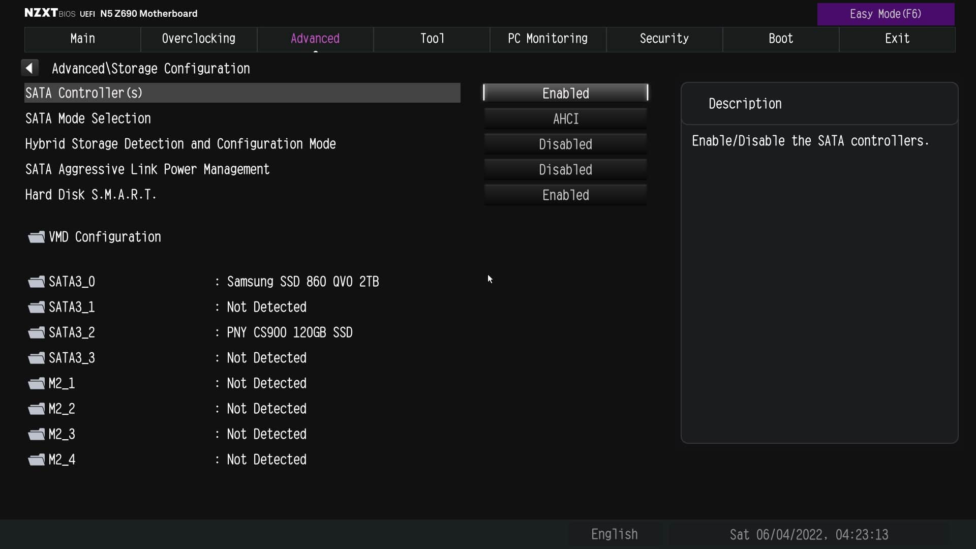The width and height of the screenshot is (976, 549).
Task: Switch to the Main tab
Action: (82, 39)
